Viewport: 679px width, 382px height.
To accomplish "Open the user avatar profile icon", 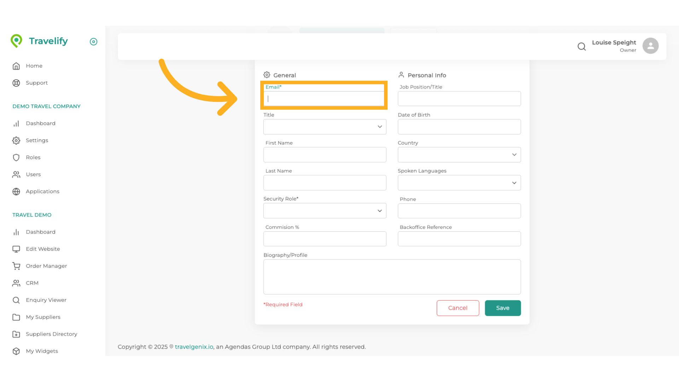I will tap(650, 46).
